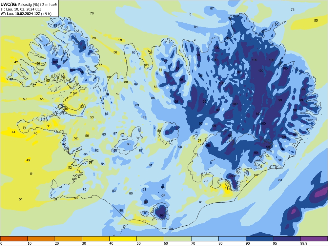This screenshot has width=328, height=246.
Task: Click the humidity value '70' on the map
Action: 92,13
